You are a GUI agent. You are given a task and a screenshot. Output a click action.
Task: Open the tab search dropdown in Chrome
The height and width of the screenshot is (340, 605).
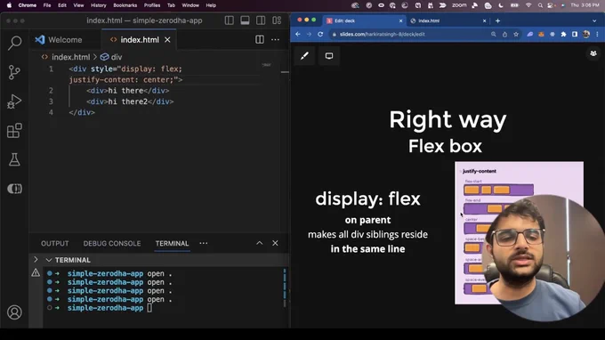pyautogui.click(x=594, y=20)
